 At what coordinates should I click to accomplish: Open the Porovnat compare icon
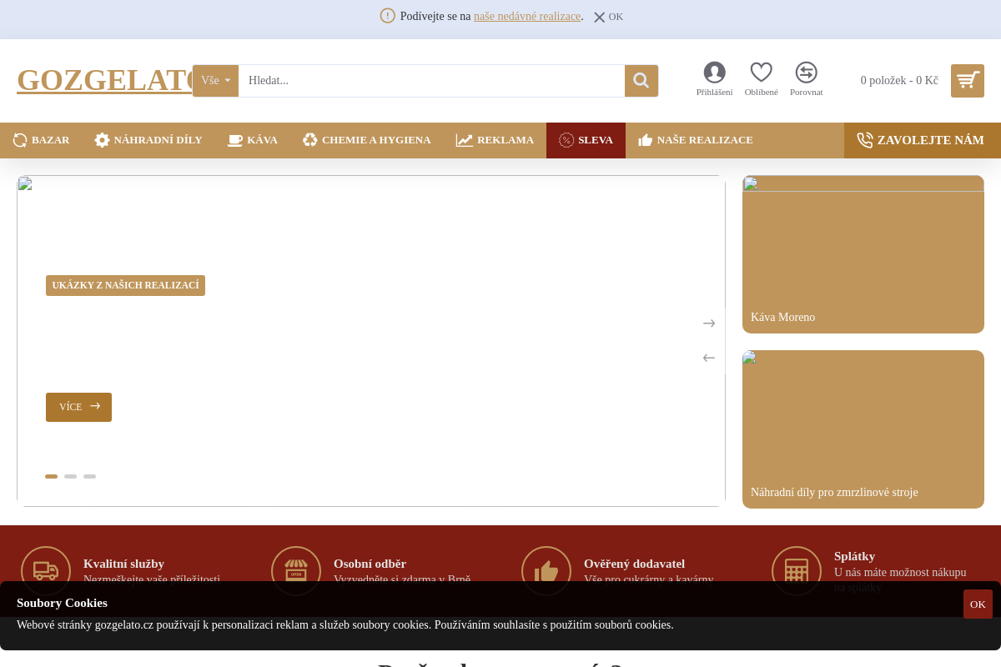pos(806,73)
